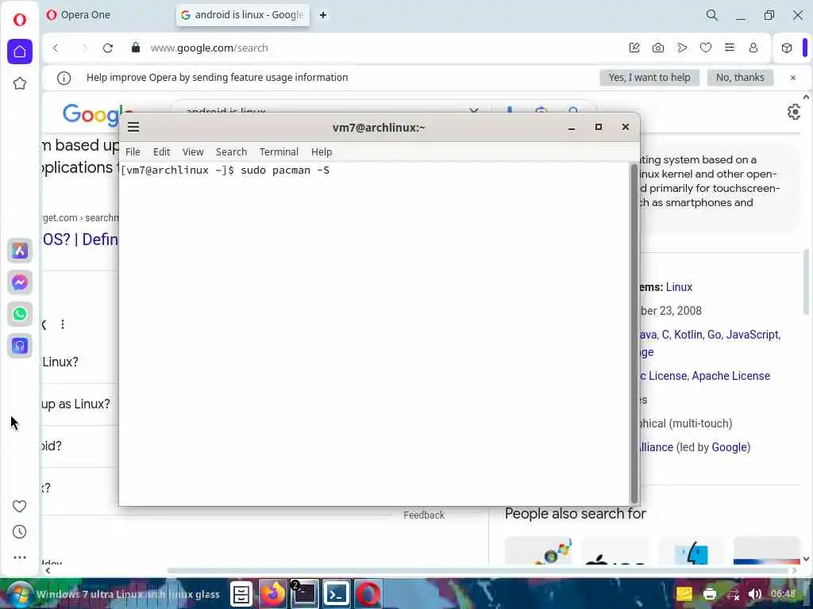
Task: Open sidebar setup three-dots menu
Action: coord(19,557)
